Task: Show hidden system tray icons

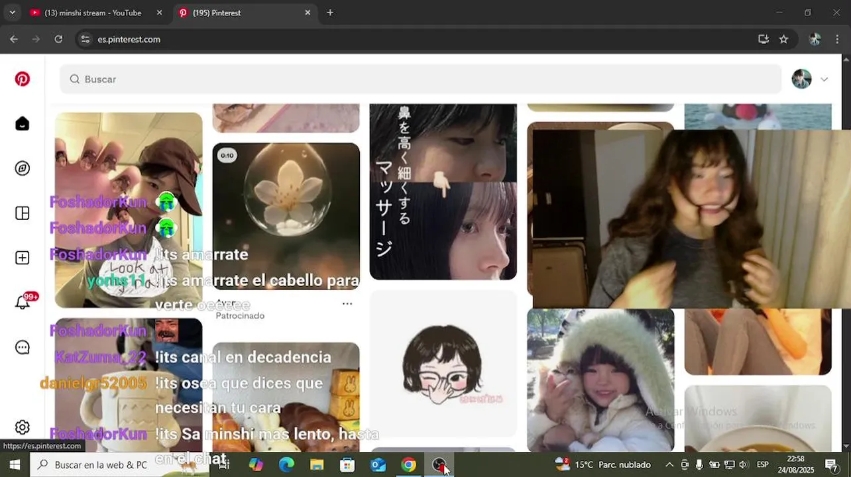Action: (669, 465)
